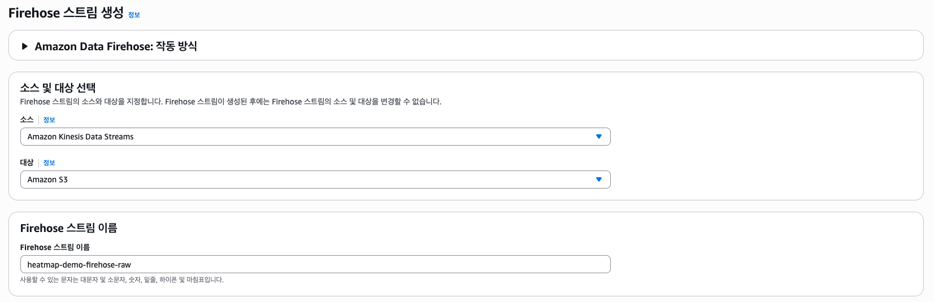
Task: Click the Amazon Kinesis Data Streams selected value
Action: click(80, 137)
